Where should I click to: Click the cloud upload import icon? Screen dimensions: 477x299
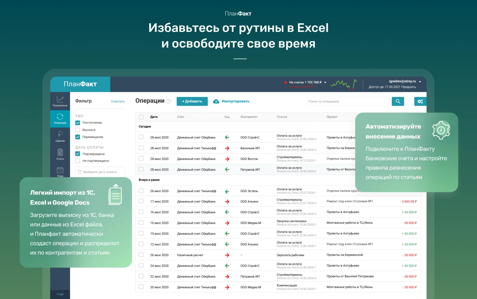(216, 101)
